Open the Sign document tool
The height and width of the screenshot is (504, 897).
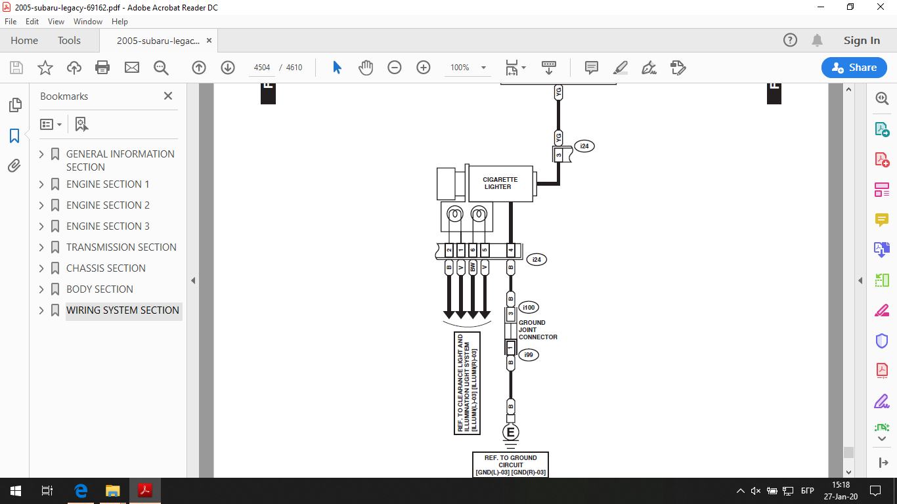(649, 68)
